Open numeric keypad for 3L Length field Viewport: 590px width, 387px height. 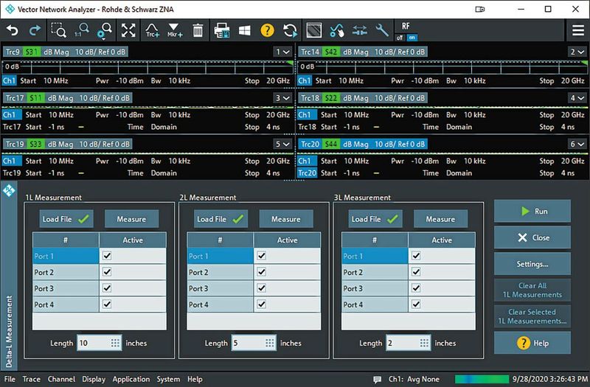click(x=424, y=343)
